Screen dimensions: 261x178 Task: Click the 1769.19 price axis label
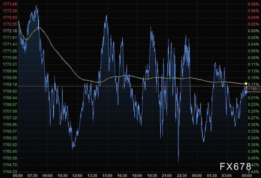[x=10, y=84]
